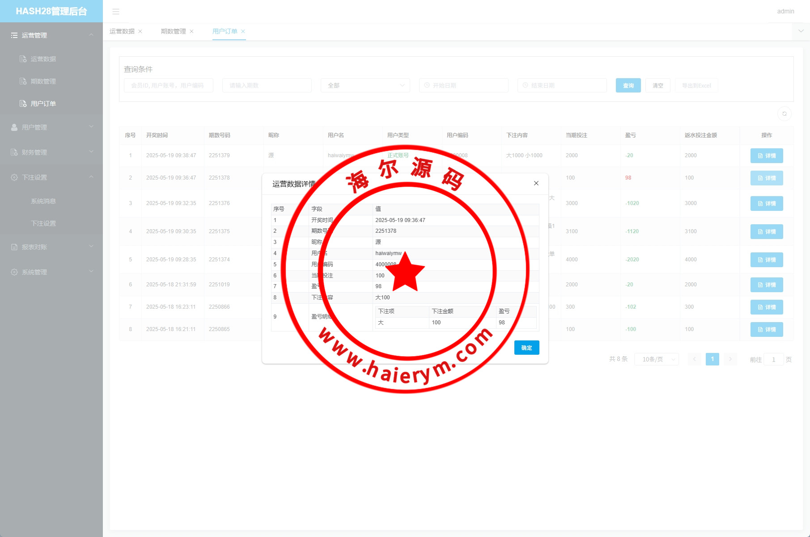Click 详情 button for row 8
This screenshot has height=537, width=810.
click(766, 330)
